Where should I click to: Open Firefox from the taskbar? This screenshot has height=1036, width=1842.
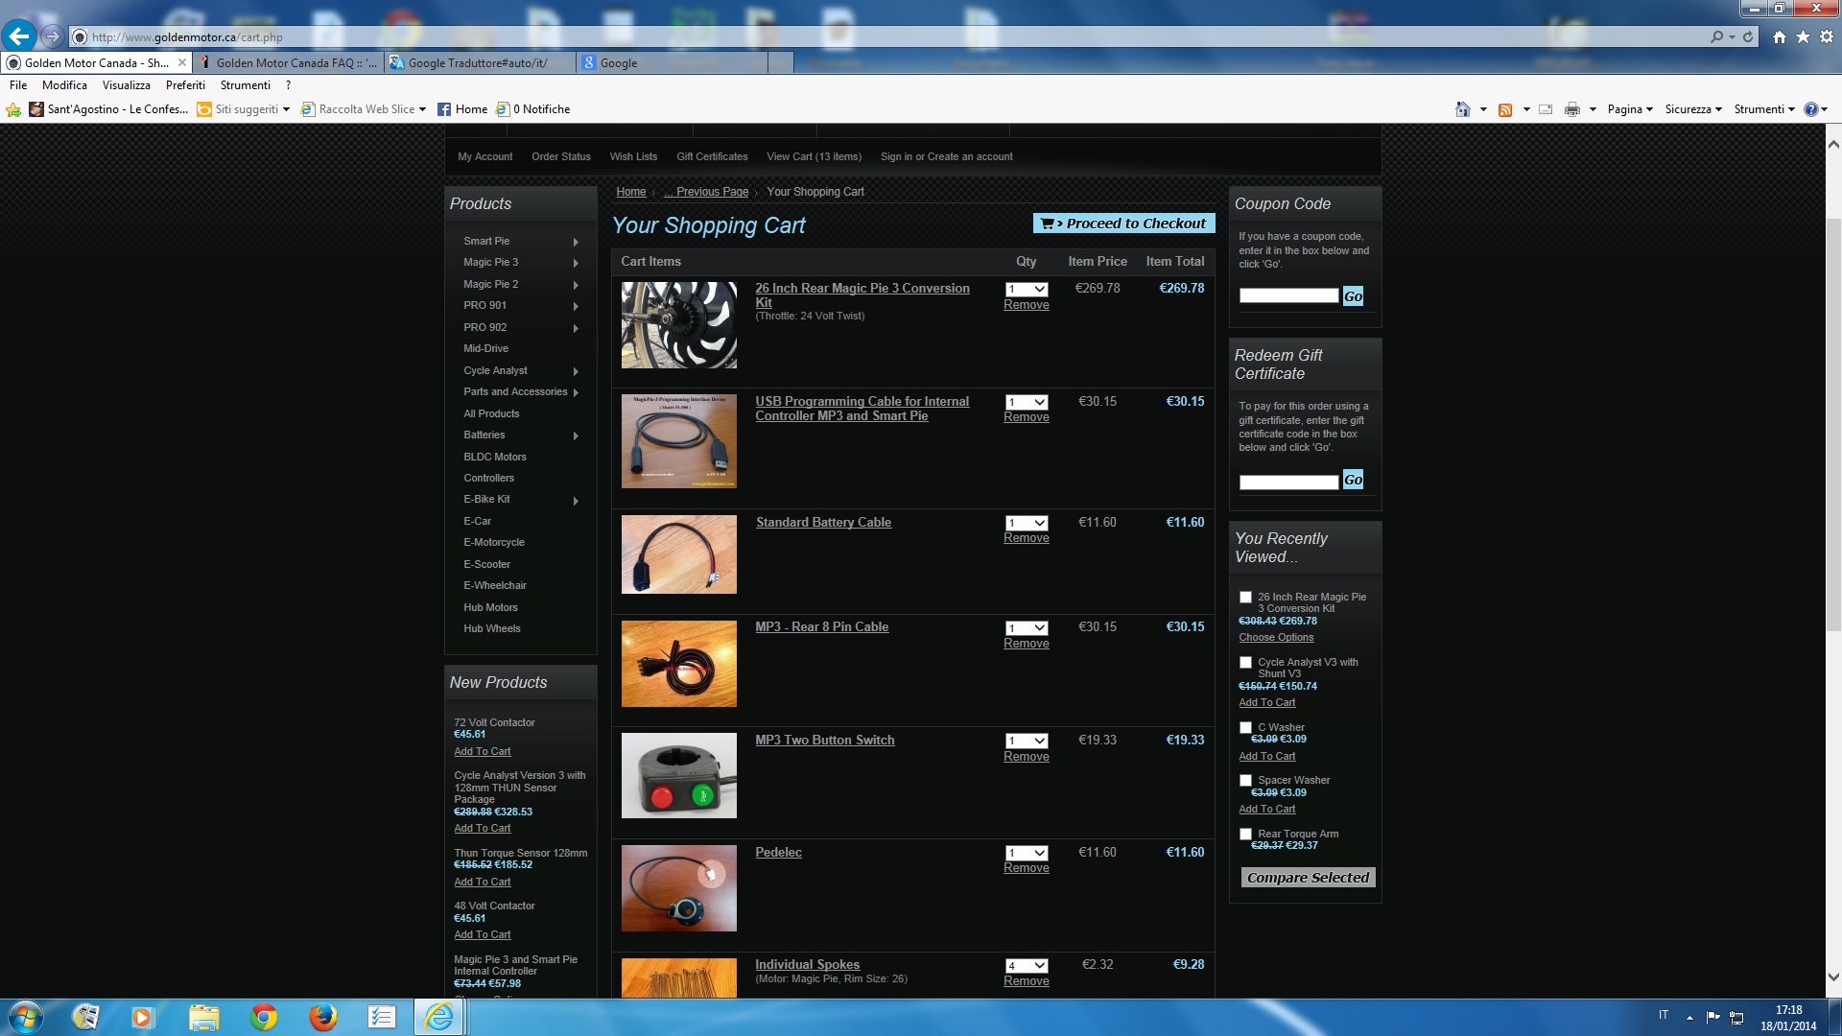(323, 1017)
